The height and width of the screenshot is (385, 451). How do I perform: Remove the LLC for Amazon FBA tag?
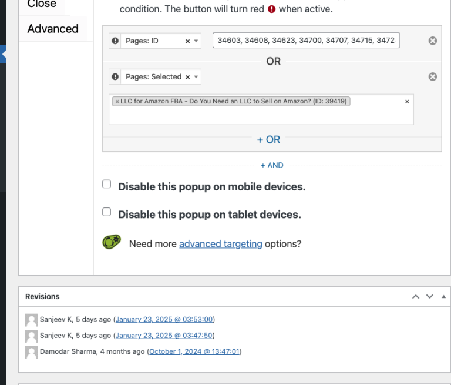[x=117, y=101]
